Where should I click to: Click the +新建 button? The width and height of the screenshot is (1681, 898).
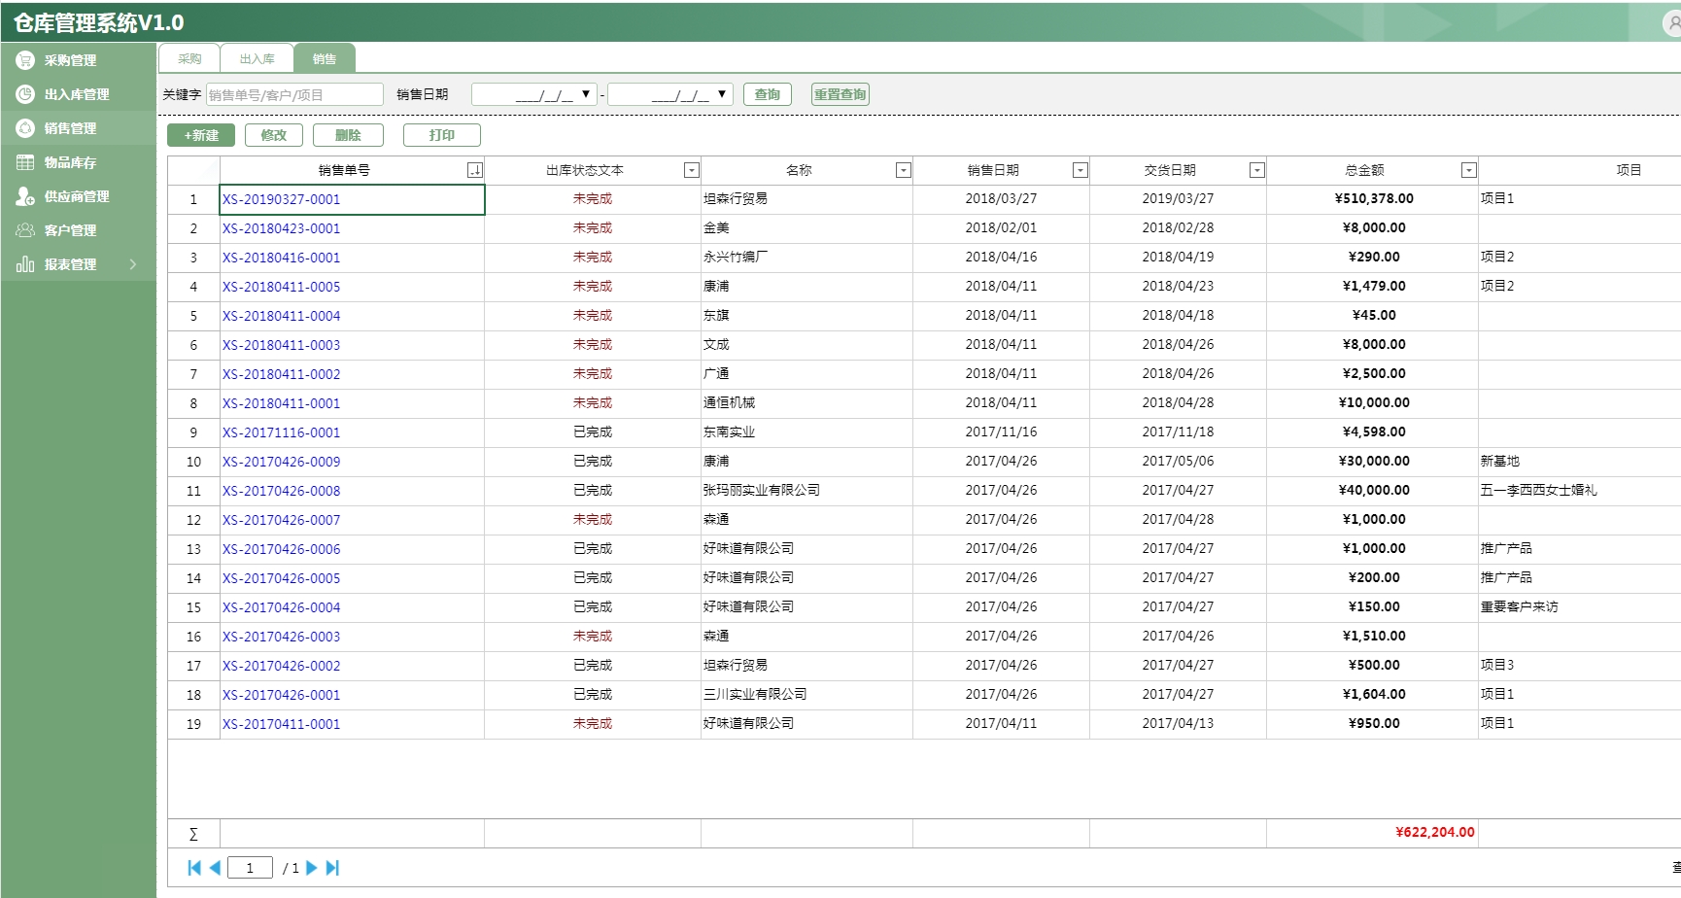pyautogui.click(x=201, y=135)
